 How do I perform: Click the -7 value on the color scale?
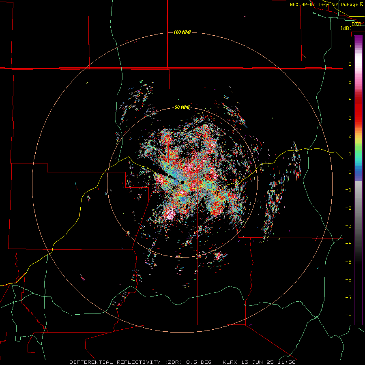[x=348, y=298]
